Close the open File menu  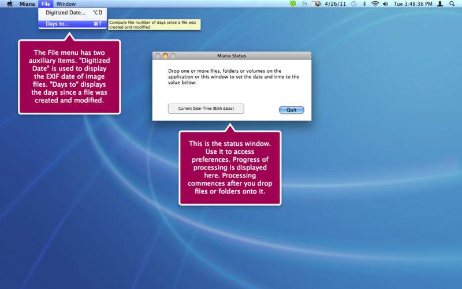[x=46, y=4]
